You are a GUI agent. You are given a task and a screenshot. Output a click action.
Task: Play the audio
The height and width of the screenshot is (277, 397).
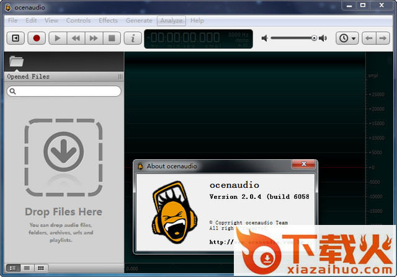click(x=58, y=38)
